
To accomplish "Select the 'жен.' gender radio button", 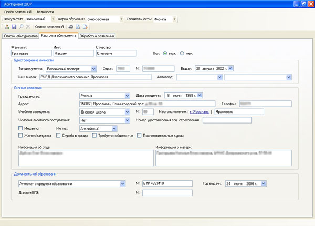I will 182,53.
